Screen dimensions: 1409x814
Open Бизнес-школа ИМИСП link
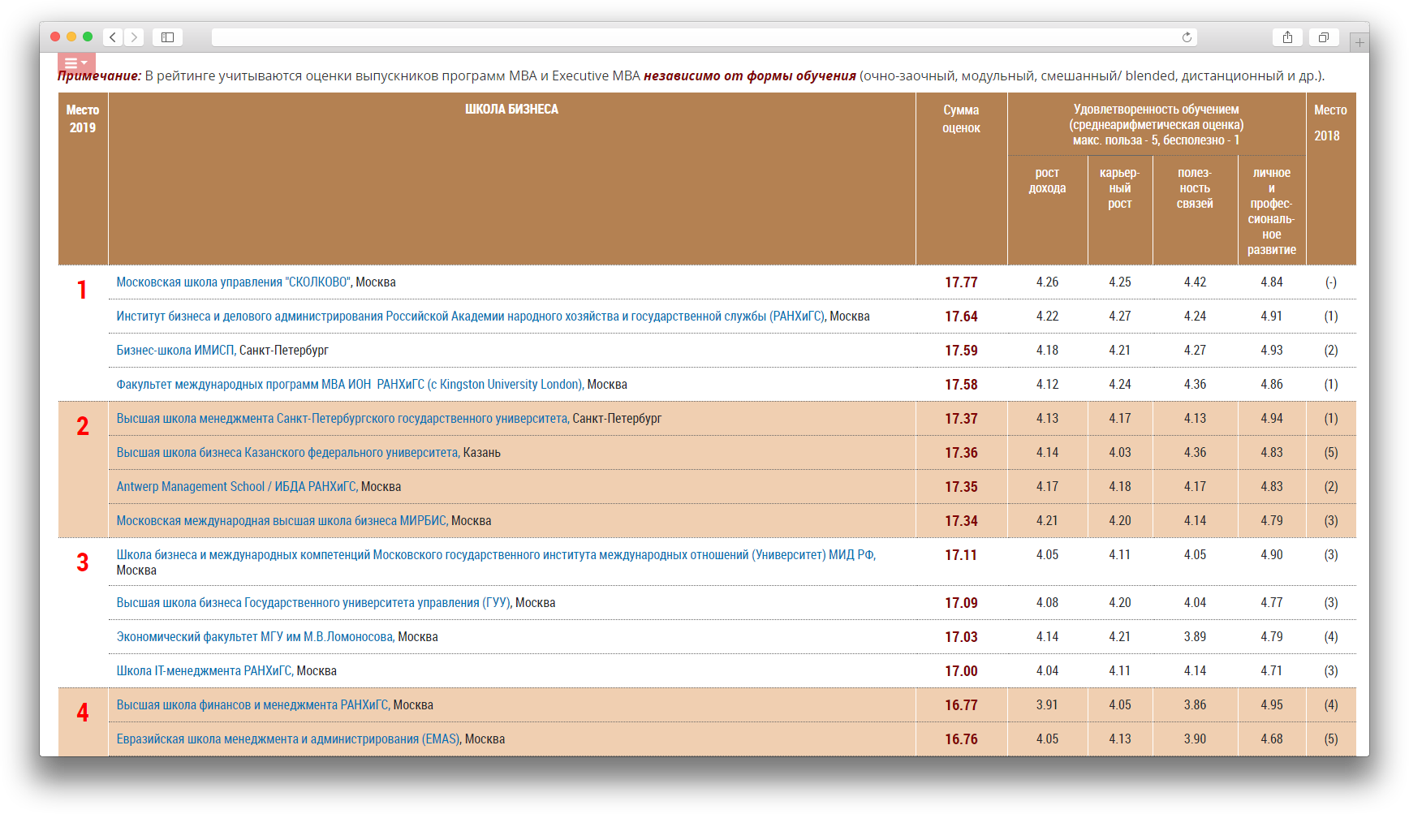175,351
